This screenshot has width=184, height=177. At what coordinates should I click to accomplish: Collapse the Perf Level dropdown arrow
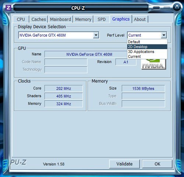164,35
